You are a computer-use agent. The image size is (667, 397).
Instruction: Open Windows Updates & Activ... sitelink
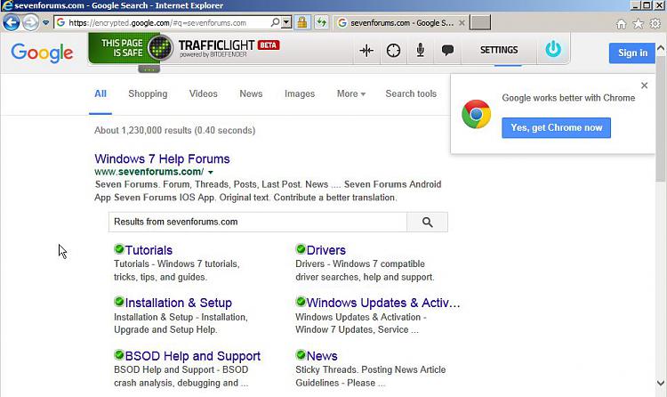(383, 303)
